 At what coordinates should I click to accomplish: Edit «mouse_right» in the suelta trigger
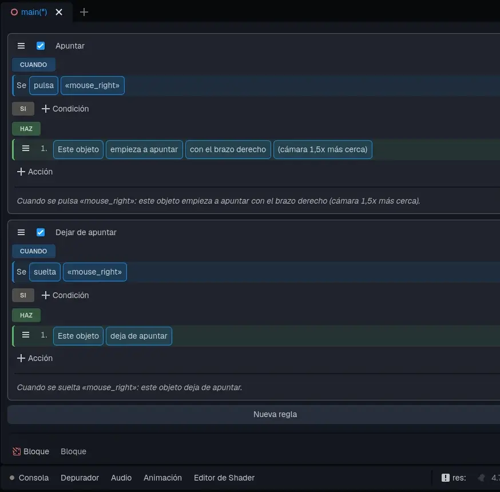pyautogui.click(x=94, y=272)
